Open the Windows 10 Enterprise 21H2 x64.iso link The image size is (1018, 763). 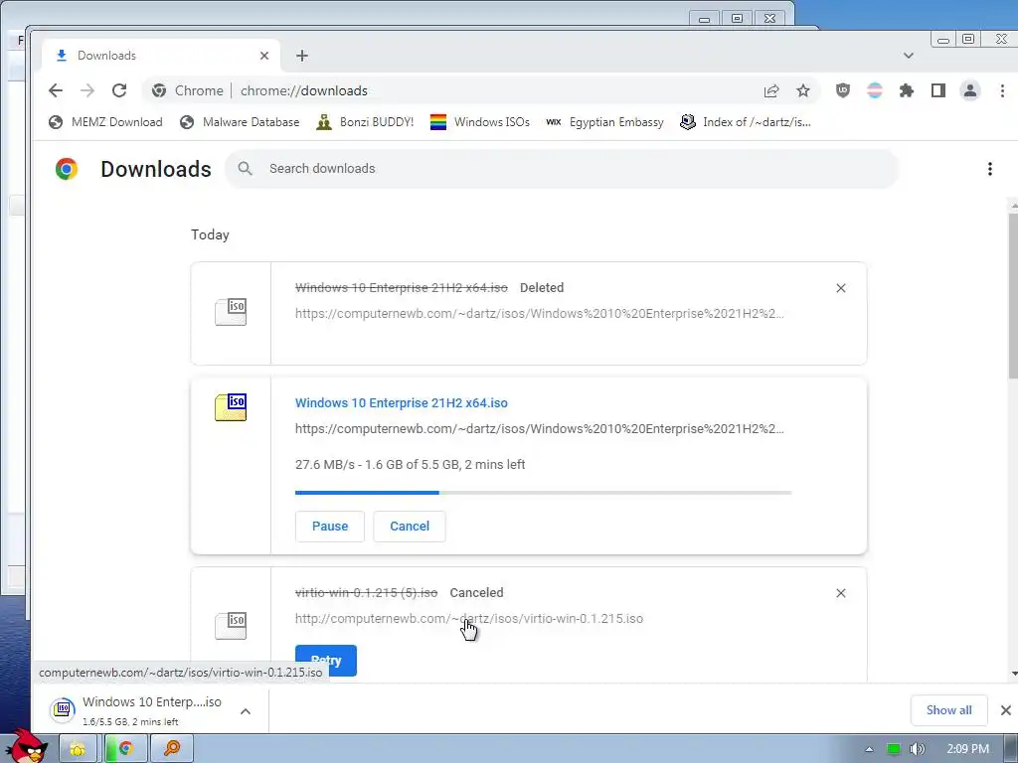click(402, 403)
